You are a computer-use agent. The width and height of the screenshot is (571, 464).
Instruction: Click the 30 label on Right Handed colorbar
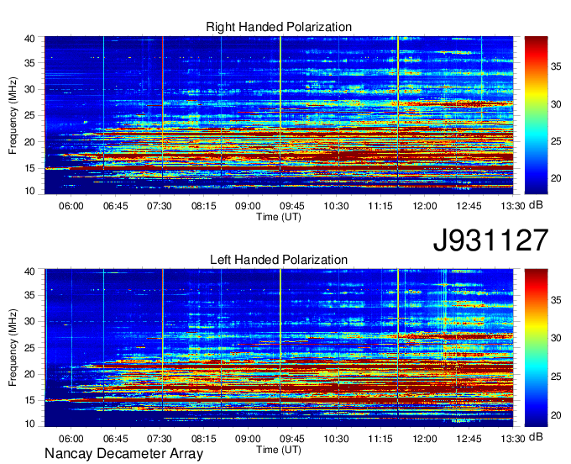(556, 104)
